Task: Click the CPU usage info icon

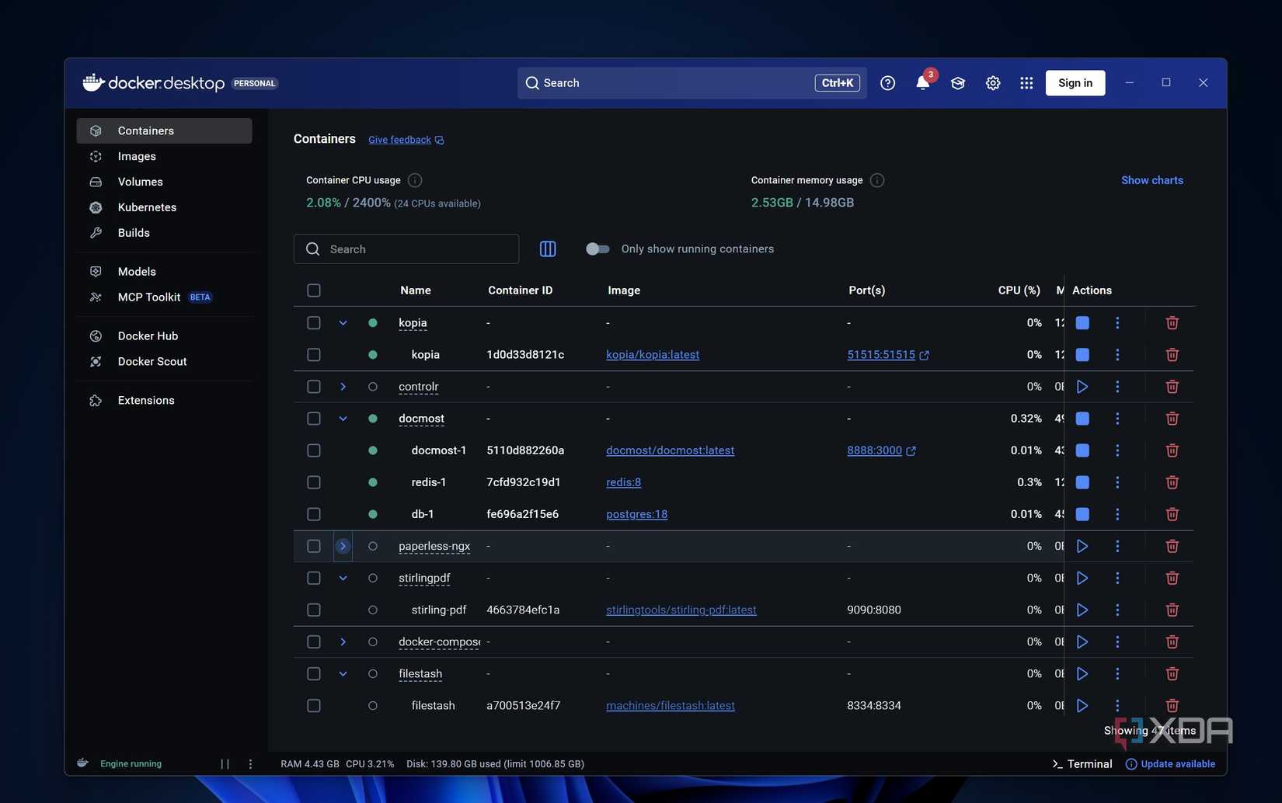Action: coord(415,180)
